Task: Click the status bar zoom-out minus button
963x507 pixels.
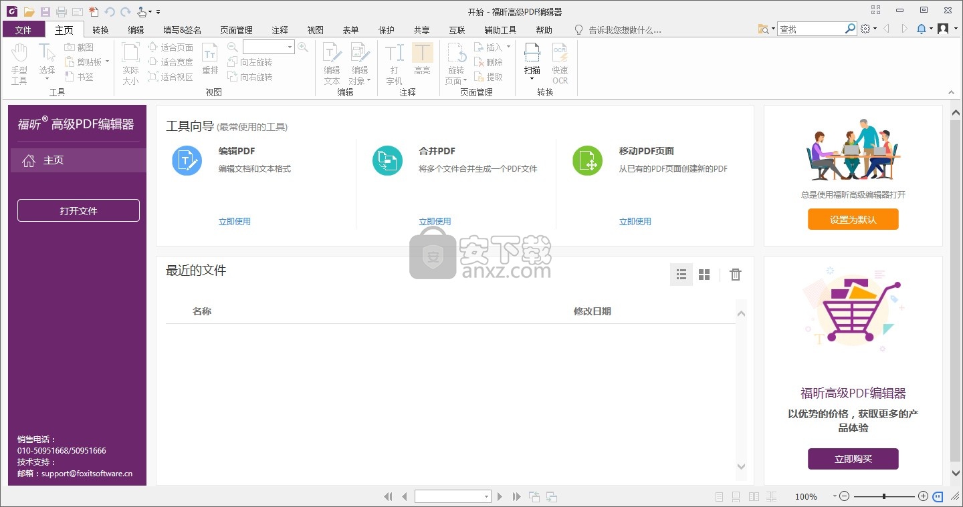Action: 844,496
